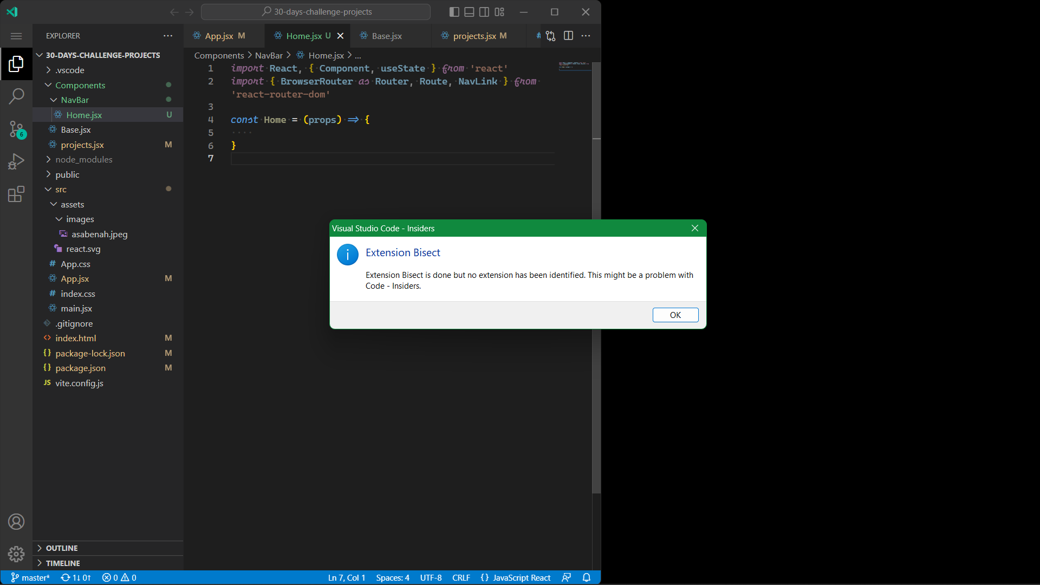Open the Manage gear menu
Screen dimensions: 1040x585
click(x=16, y=554)
